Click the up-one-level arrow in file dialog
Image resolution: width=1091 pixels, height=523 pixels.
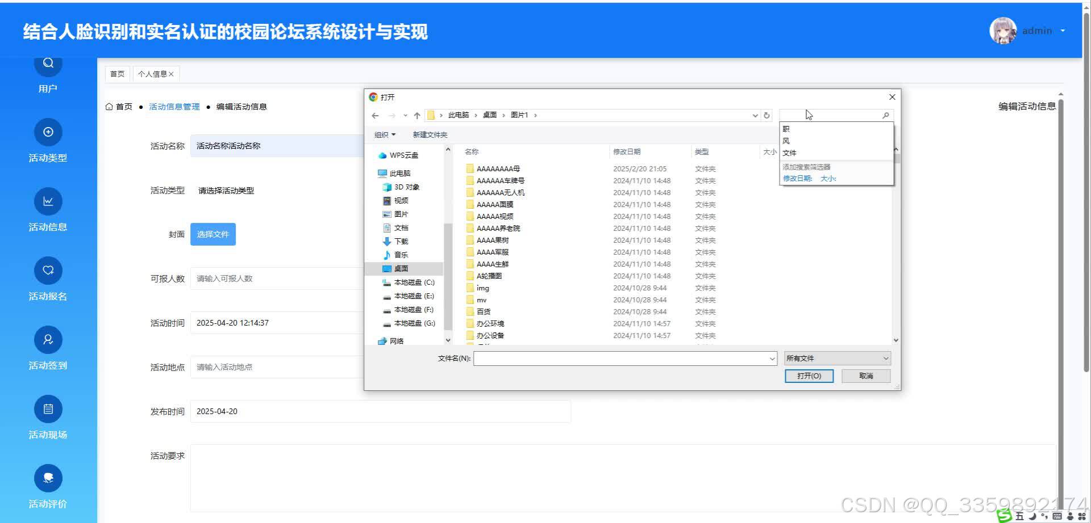[x=417, y=115]
